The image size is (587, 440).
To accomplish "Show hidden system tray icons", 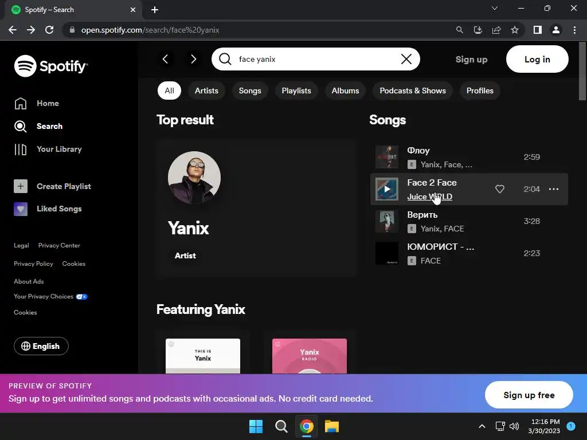I will pos(482,426).
